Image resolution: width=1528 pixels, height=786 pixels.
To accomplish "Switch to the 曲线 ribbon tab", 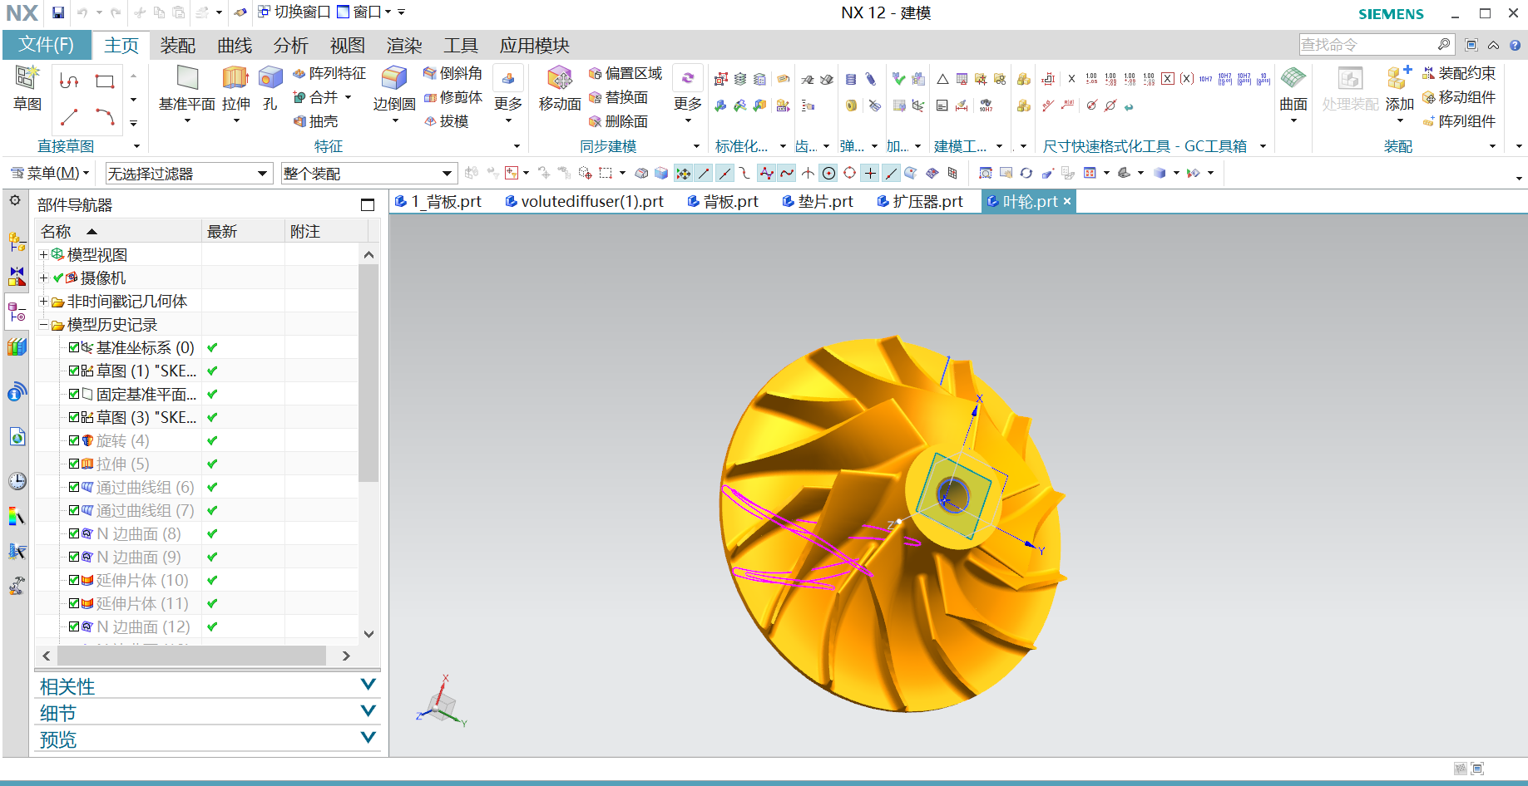I will [235, 46].
